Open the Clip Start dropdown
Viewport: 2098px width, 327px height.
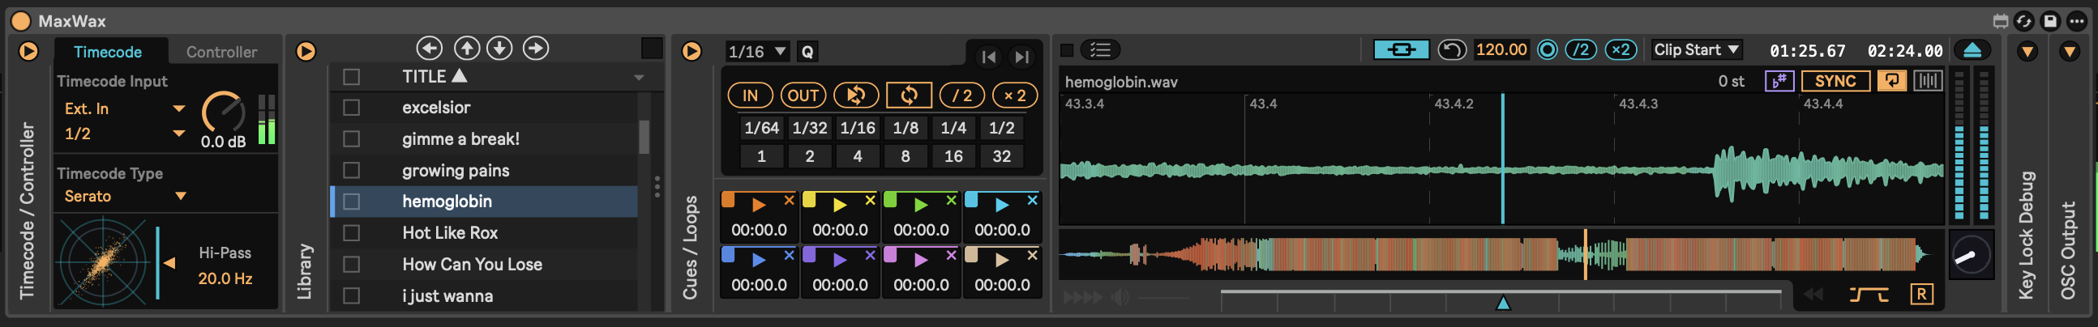1697,49
